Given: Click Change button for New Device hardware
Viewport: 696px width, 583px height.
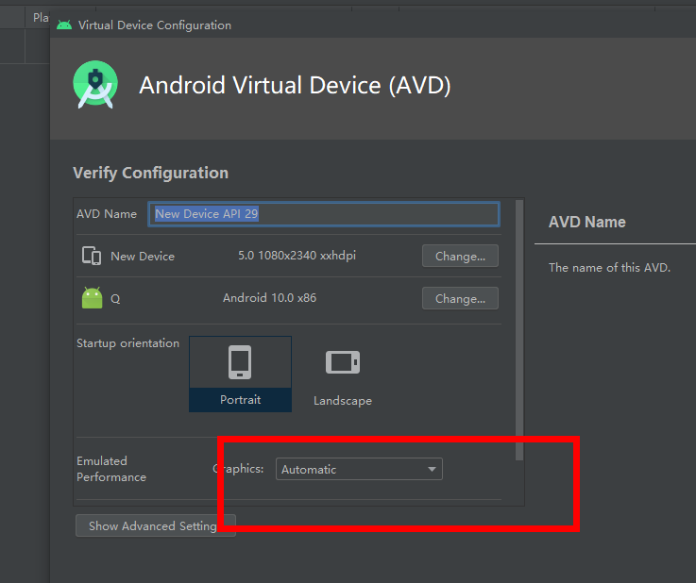Looking at the screenshot, I should (460, 256).
